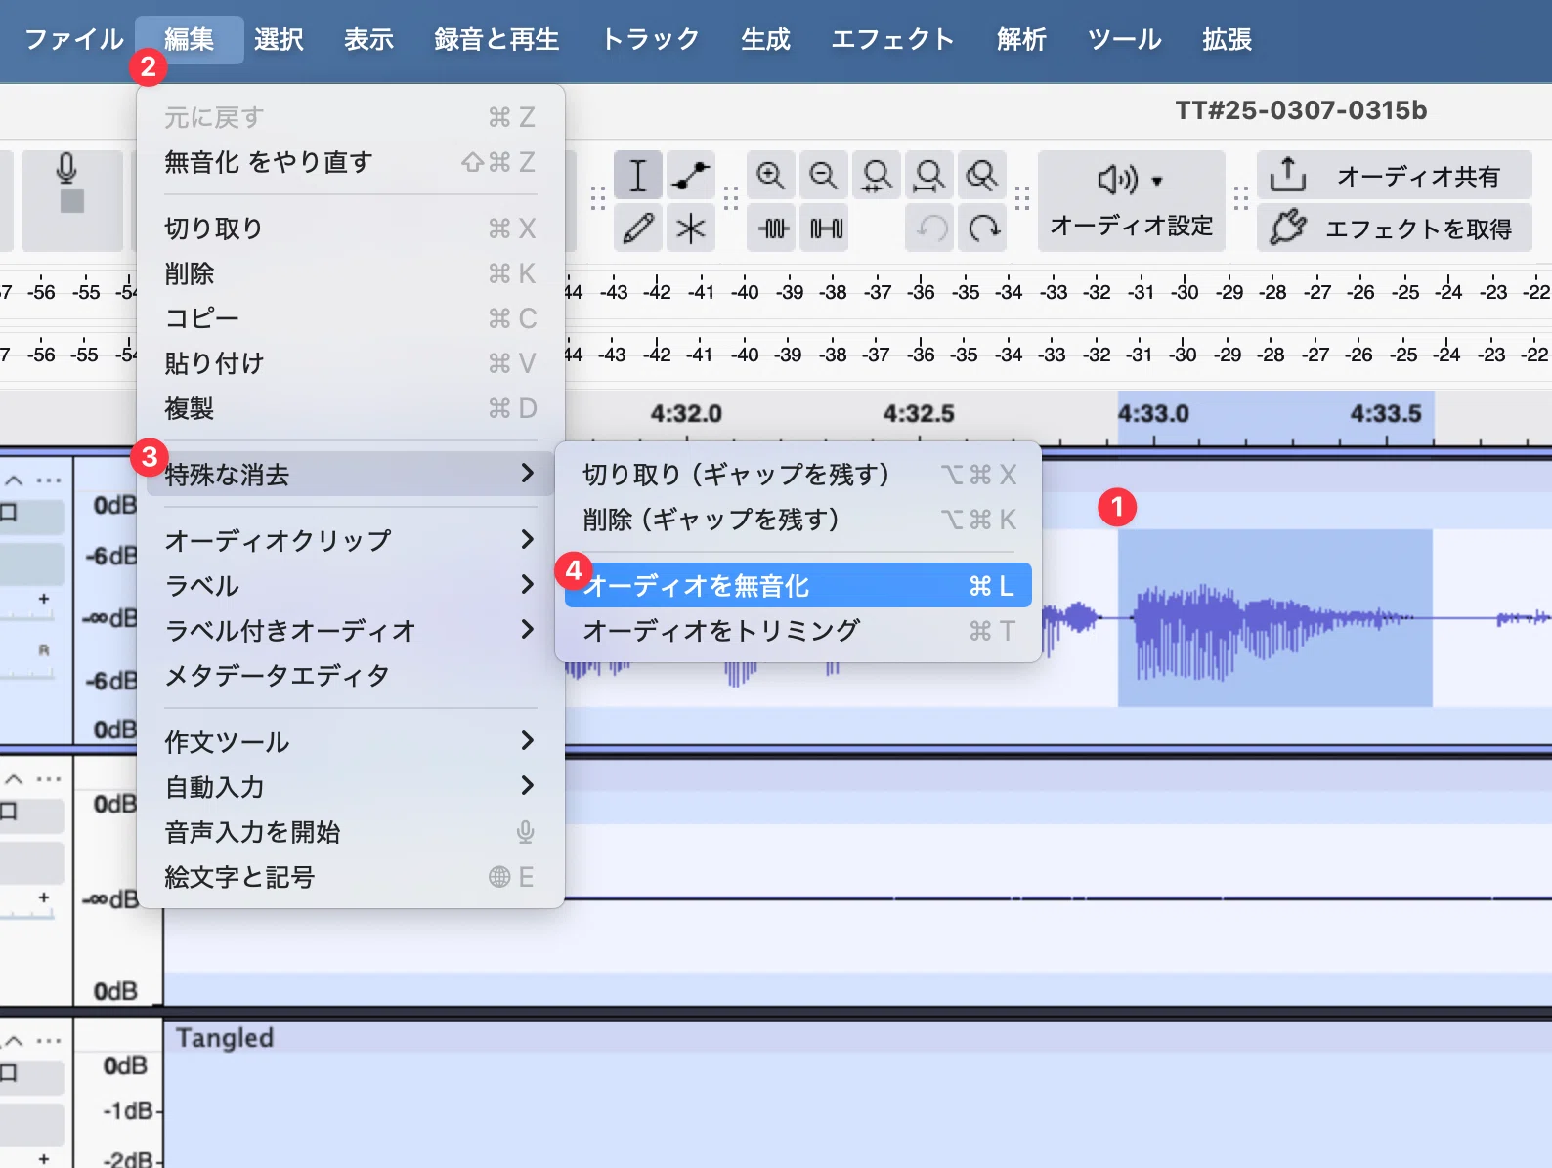Select the コピー menu item
The height and width of the screenshot is (1168, 1552).
350,318
